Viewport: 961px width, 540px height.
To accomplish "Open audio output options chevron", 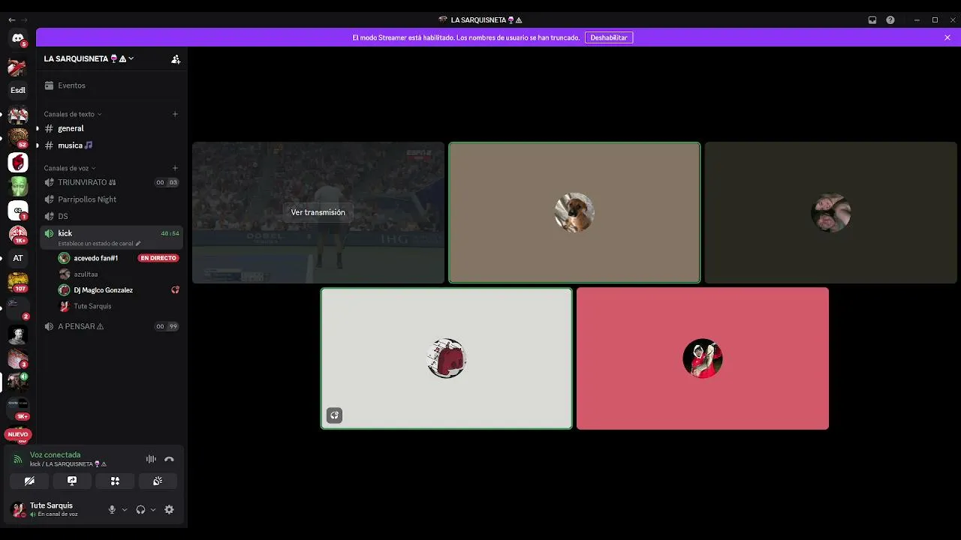I will (x=153, y=510).
